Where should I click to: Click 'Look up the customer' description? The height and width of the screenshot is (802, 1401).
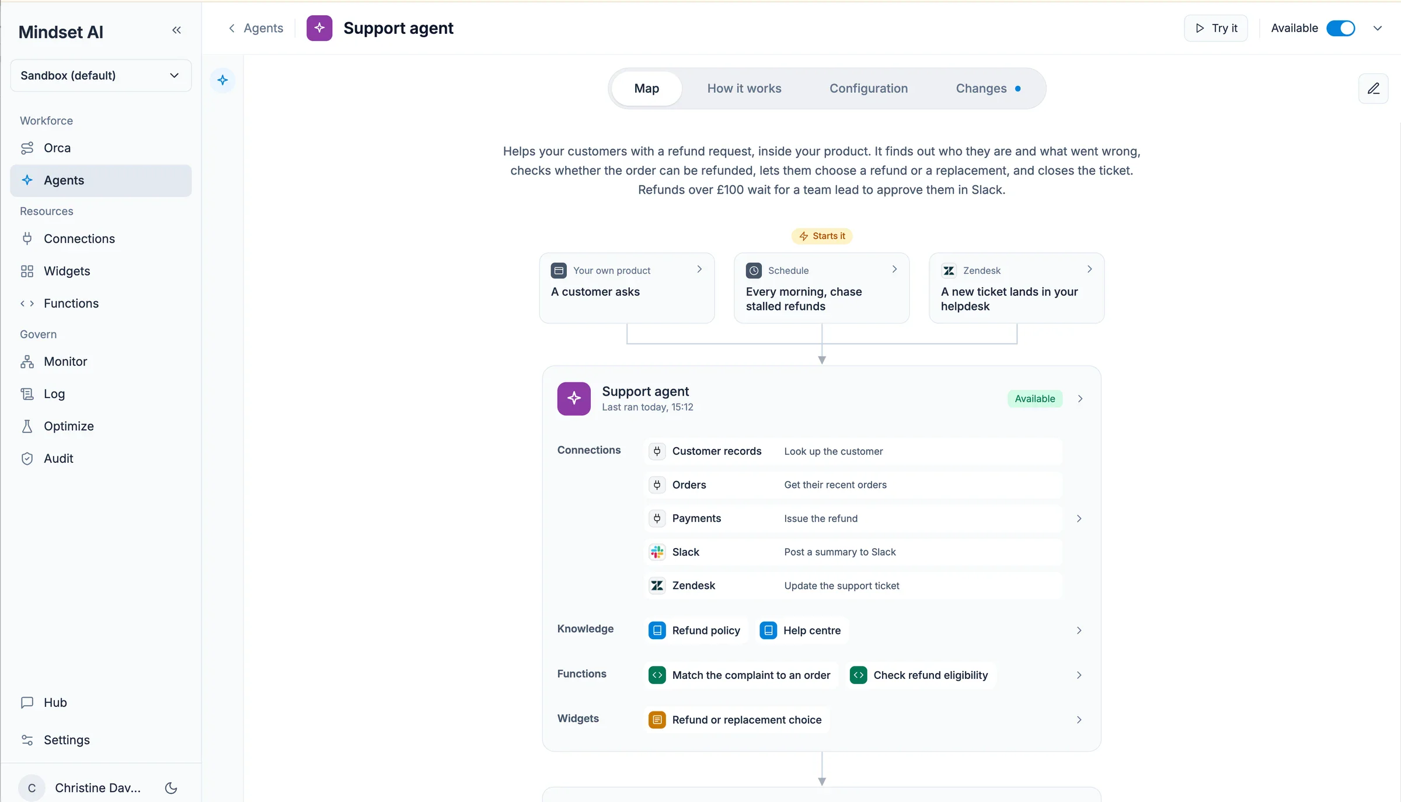coord(833,451)
